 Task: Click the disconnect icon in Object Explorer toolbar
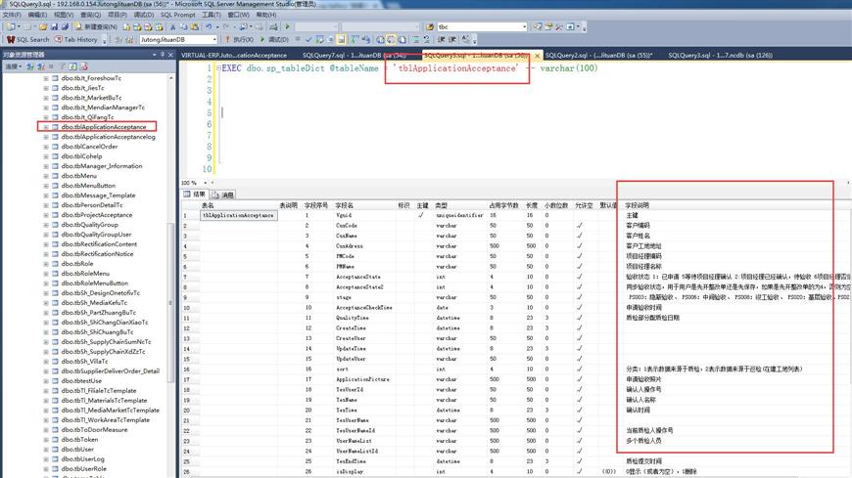(41, 66)
